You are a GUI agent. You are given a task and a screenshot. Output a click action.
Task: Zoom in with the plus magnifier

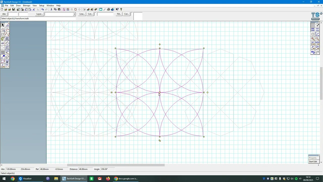pyautogui.click(x=313, y=38)
